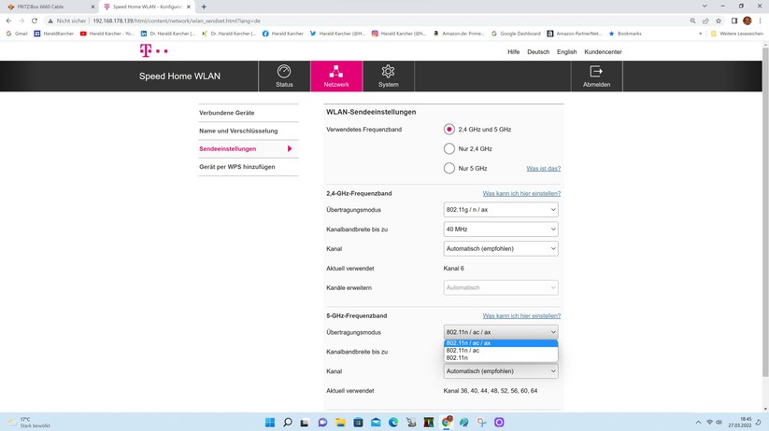Open the Status section gauge icon
Viewport: 769px width, 431px height.
point(284,72)
